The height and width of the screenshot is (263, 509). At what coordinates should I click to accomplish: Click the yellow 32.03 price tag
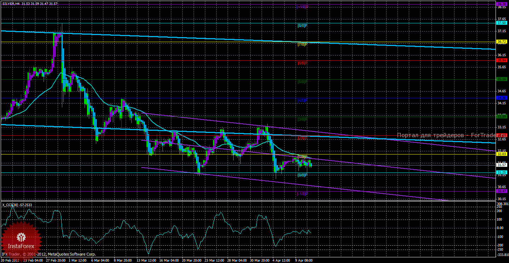click(502, 154)
